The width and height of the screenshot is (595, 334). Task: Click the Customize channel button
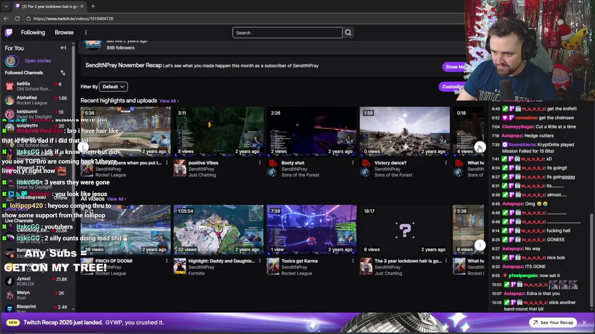pyautogui.click(x=453, y=87)
